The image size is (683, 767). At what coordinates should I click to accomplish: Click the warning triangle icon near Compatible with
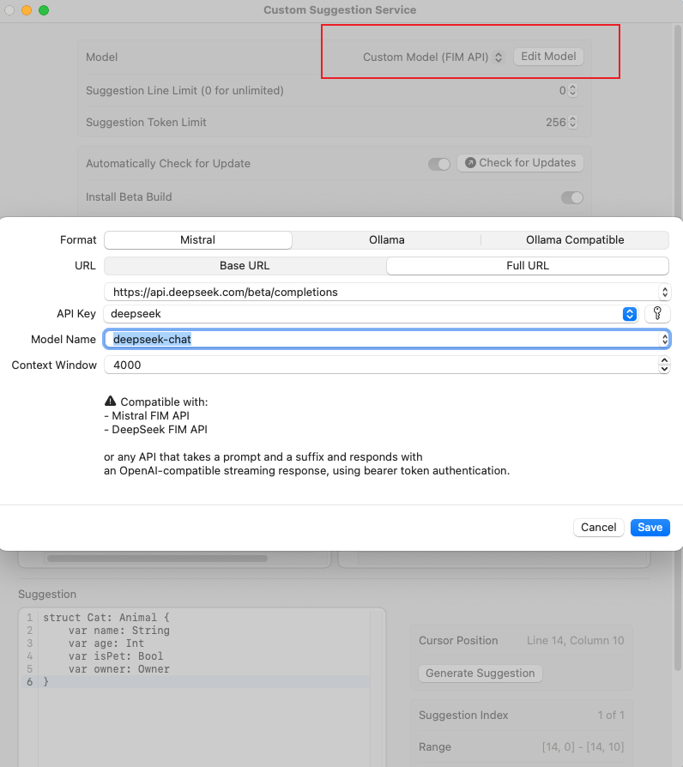tap(110, 402)
